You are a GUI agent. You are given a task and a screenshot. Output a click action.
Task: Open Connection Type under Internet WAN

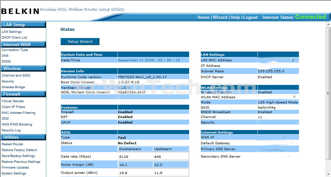(x=15, y=50)
